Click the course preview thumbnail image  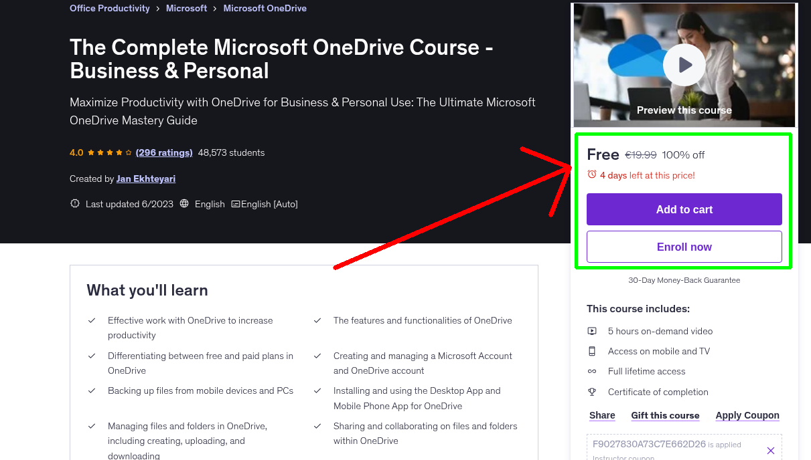[684, 65]
